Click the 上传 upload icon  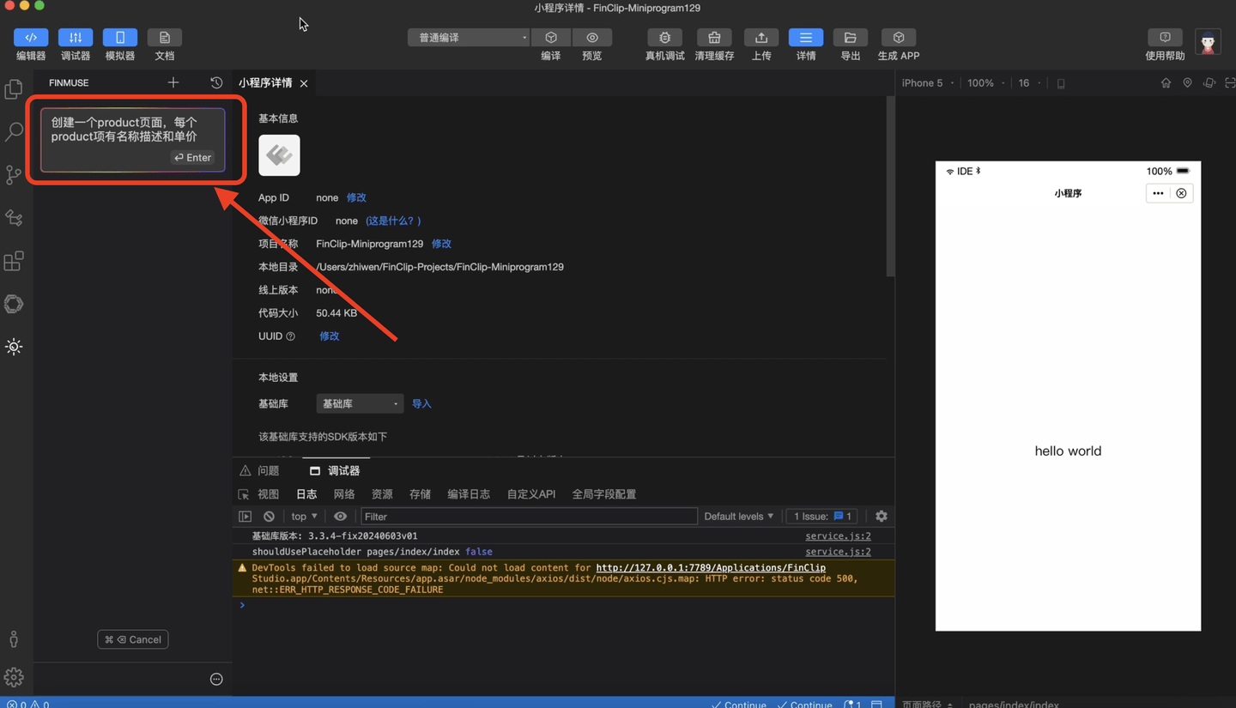(761, 38)
